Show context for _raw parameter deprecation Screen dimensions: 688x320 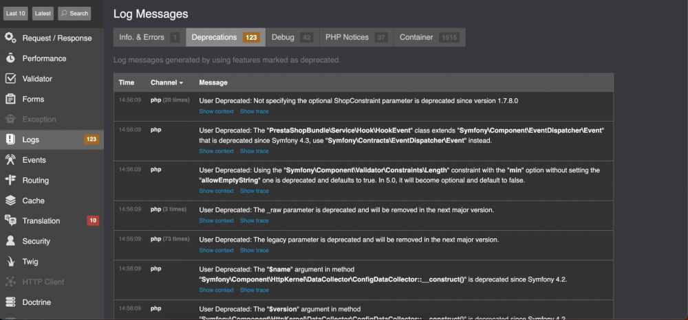216,221
